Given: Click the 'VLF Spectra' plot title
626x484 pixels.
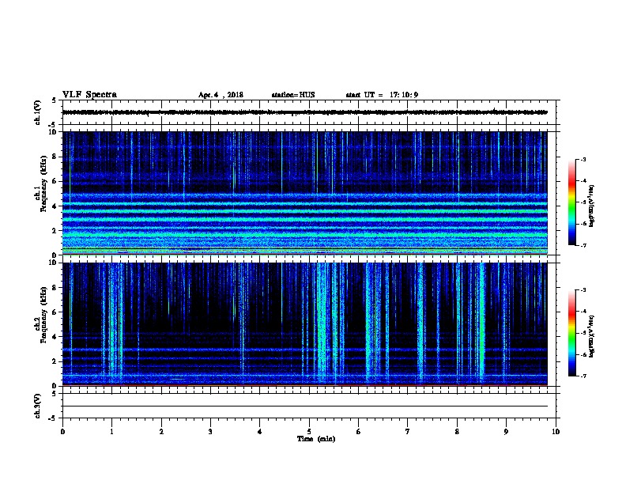Looking at the screenshot, I should tap(89, 95).
